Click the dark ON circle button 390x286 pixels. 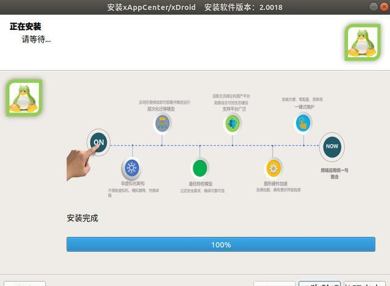point(99,142)
